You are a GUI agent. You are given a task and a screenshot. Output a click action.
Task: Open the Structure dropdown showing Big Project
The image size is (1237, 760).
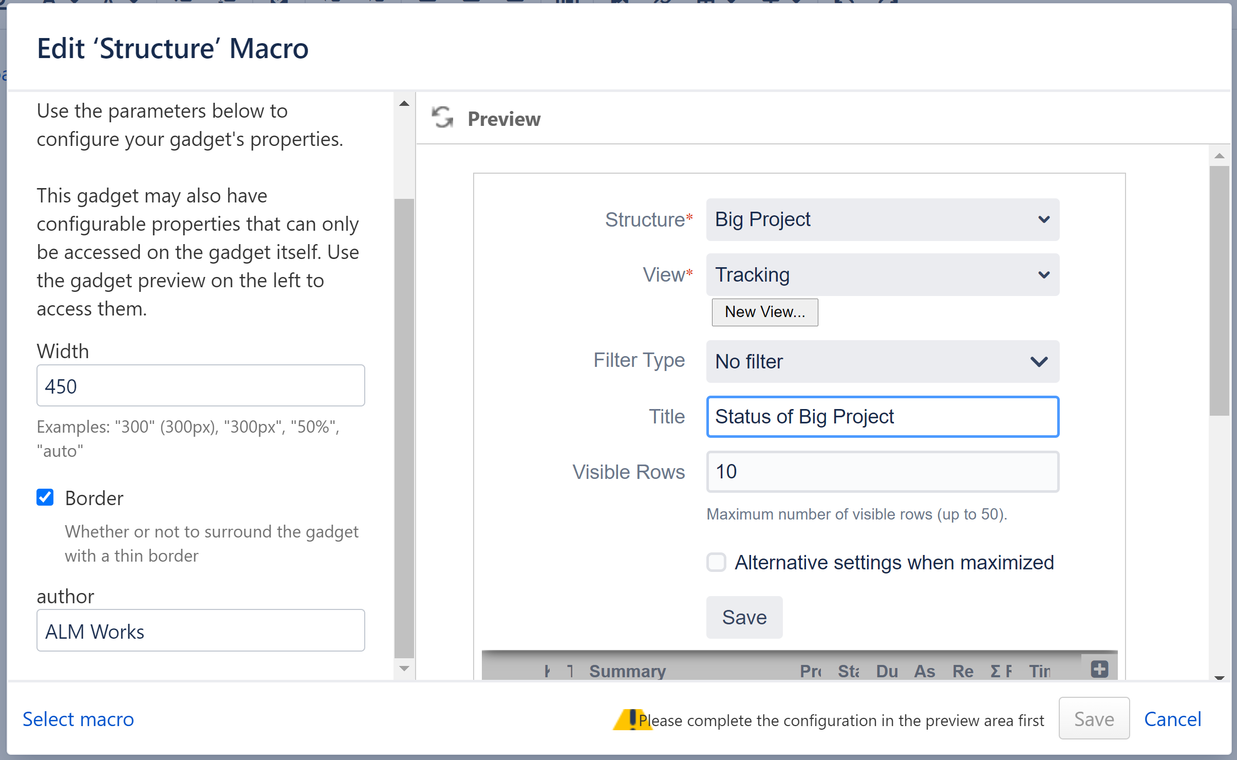coord(883,219)
